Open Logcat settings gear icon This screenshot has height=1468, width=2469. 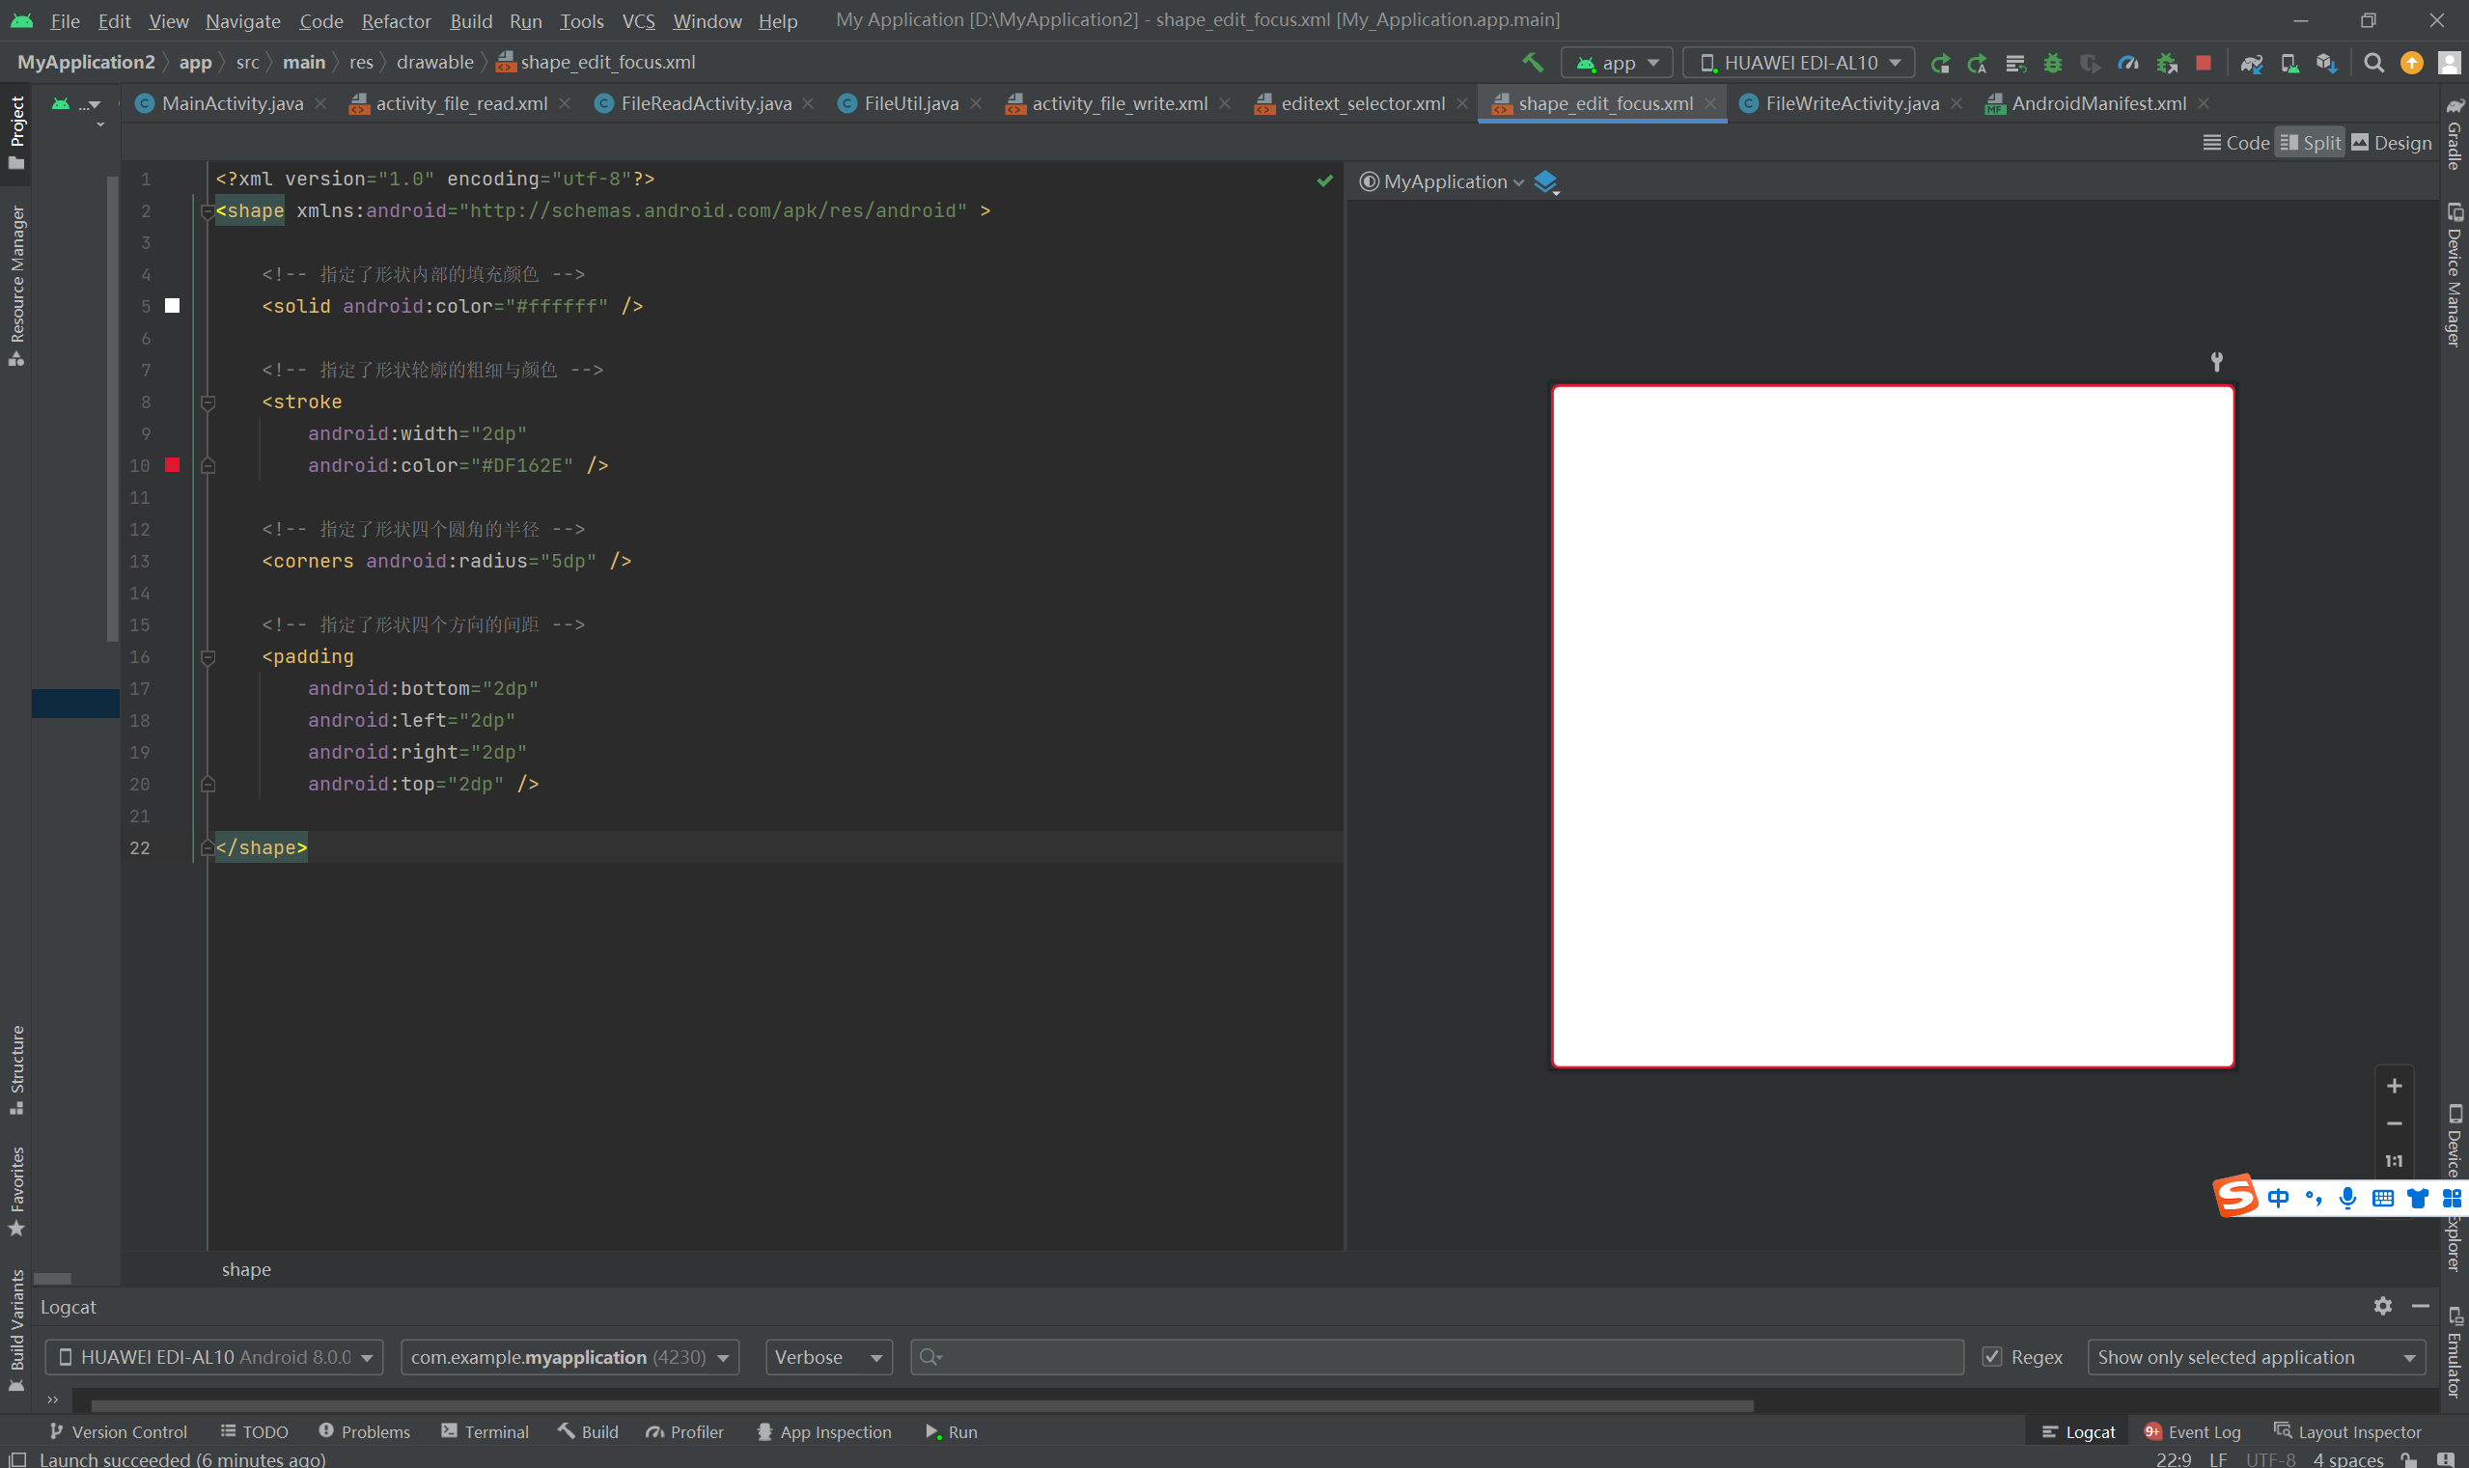[2382, 1306]
